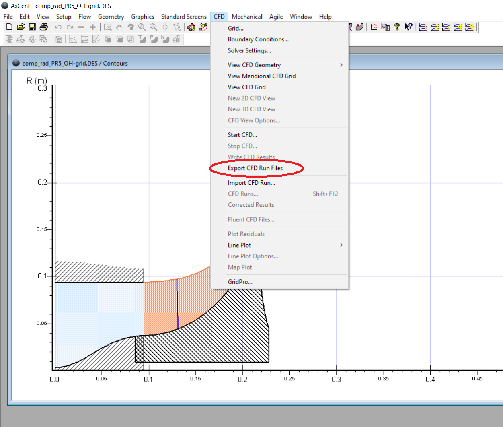Choose Grid... from the CFD menu
Viewport: 503px width, 427px height.
(279, 28)
